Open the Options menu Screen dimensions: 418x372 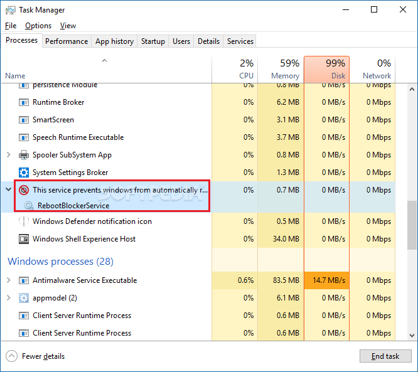(x=38, y=26)
